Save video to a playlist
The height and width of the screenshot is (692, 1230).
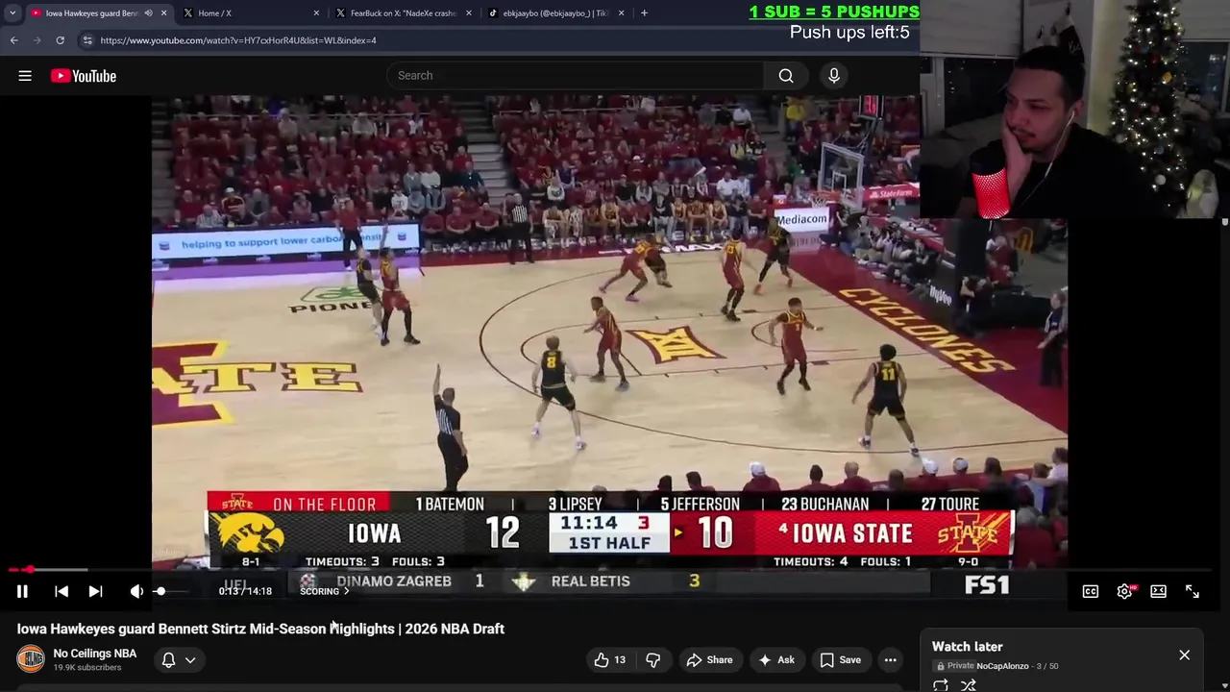840,659
